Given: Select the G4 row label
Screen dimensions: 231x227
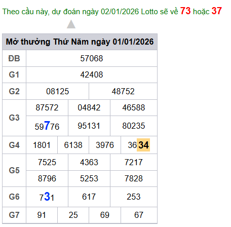Looking at the screenshot, I should tap(14, 145).
